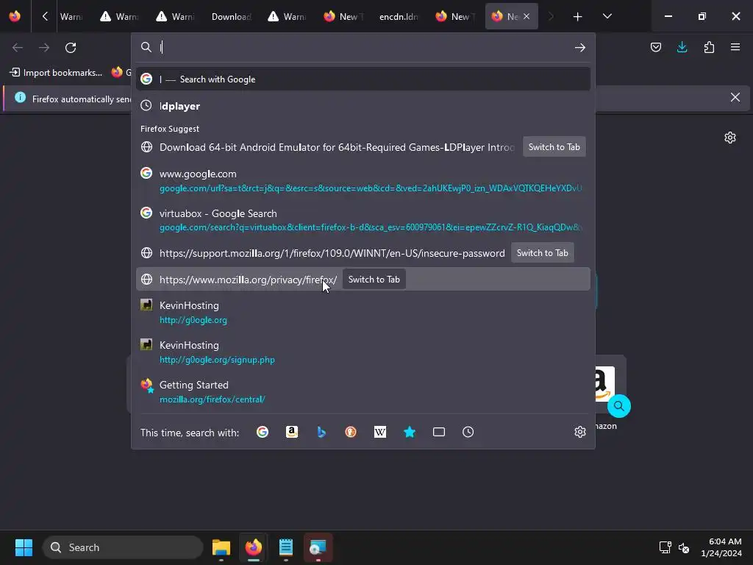
Task: Open search settings gear in dropdown
Action: tap(579, 432)
